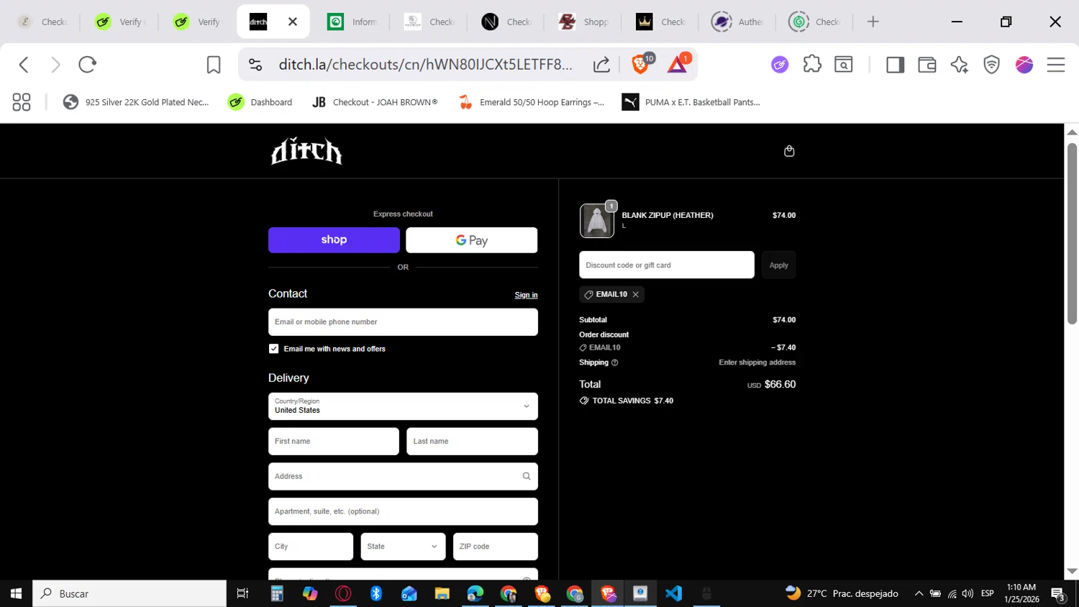
Task: Open a new browser tab
Action: point(873,22)
